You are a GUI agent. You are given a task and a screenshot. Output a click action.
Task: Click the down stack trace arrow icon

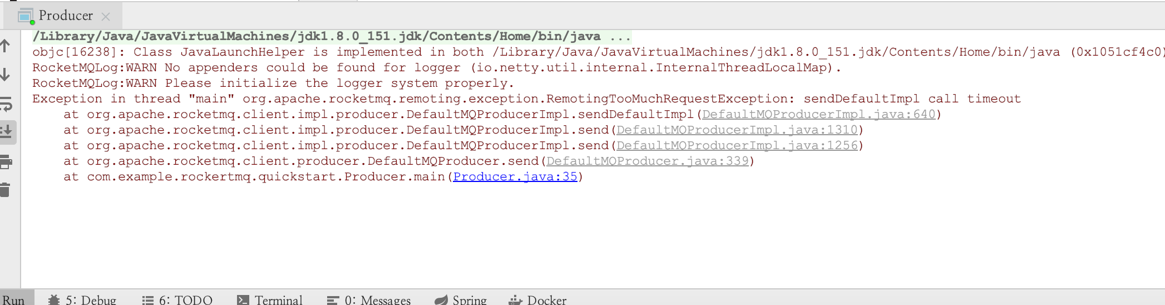tap(5, 75)
